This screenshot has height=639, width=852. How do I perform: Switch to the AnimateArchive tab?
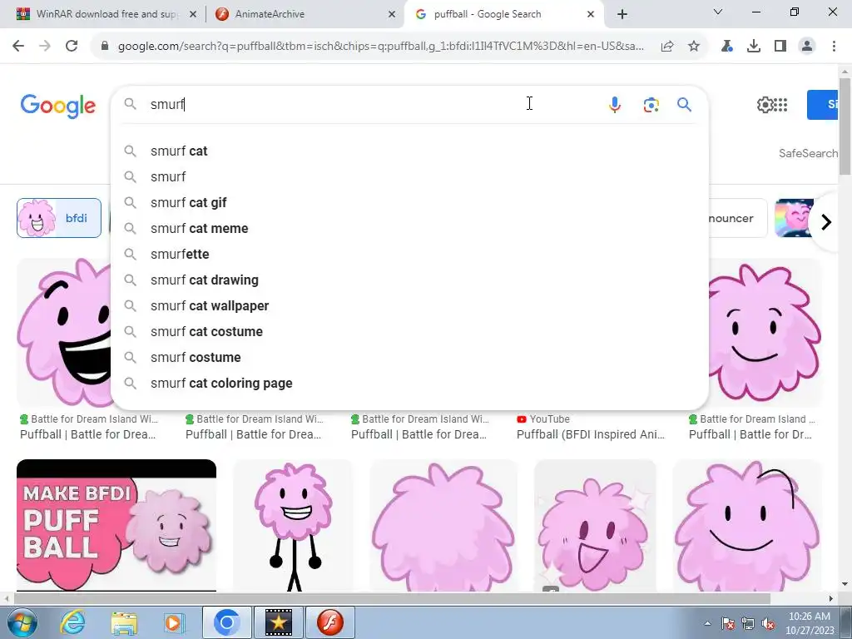point(305,14)
